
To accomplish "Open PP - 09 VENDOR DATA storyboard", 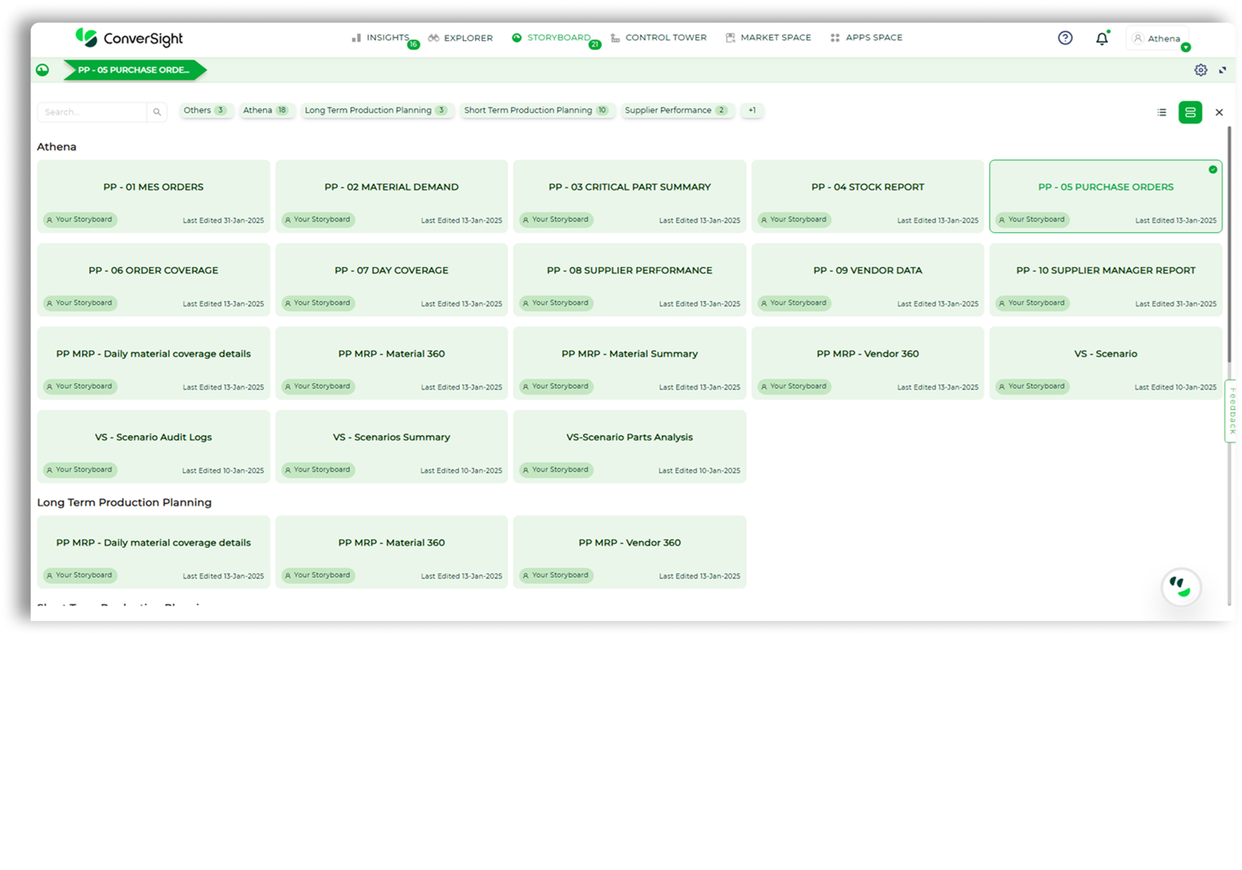I will click(867, 279).
